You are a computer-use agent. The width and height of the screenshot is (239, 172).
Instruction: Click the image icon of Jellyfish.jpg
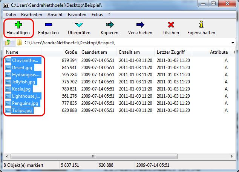pyautogui.click(x=8, y=82)
